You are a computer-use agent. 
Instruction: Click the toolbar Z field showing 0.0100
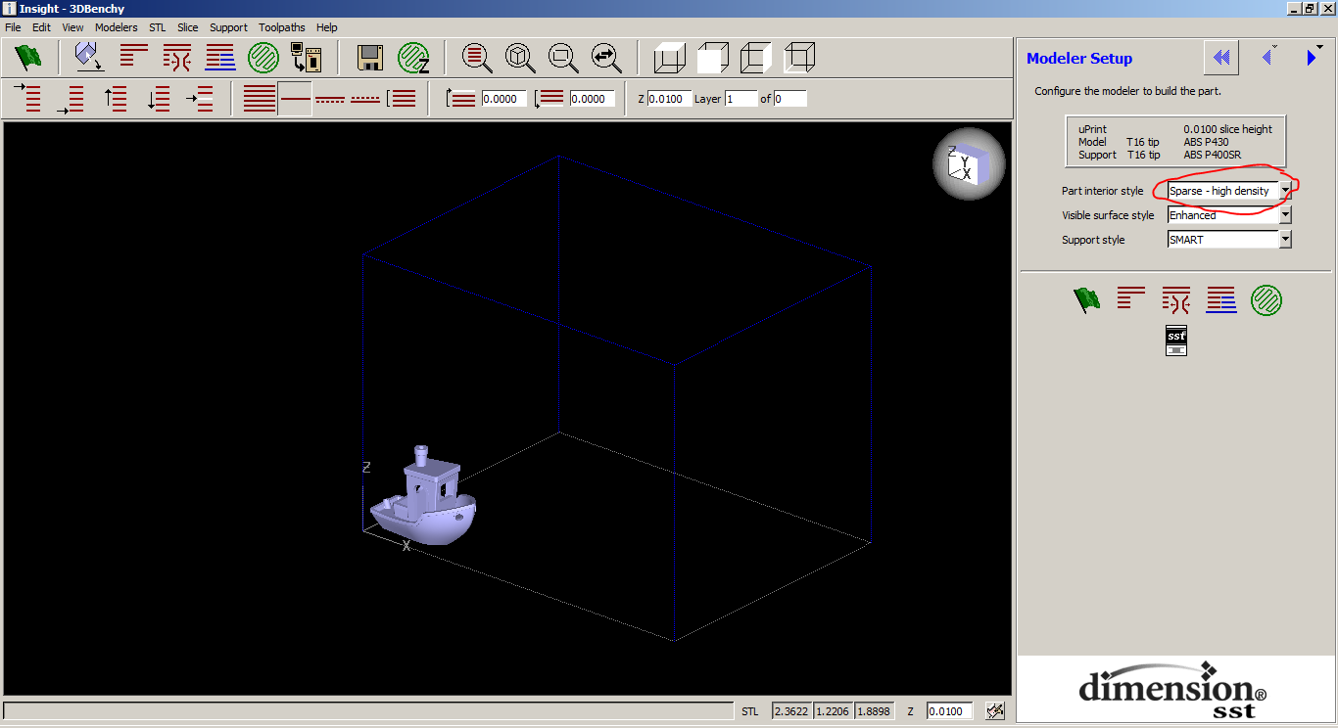click(x=668, y=99)
